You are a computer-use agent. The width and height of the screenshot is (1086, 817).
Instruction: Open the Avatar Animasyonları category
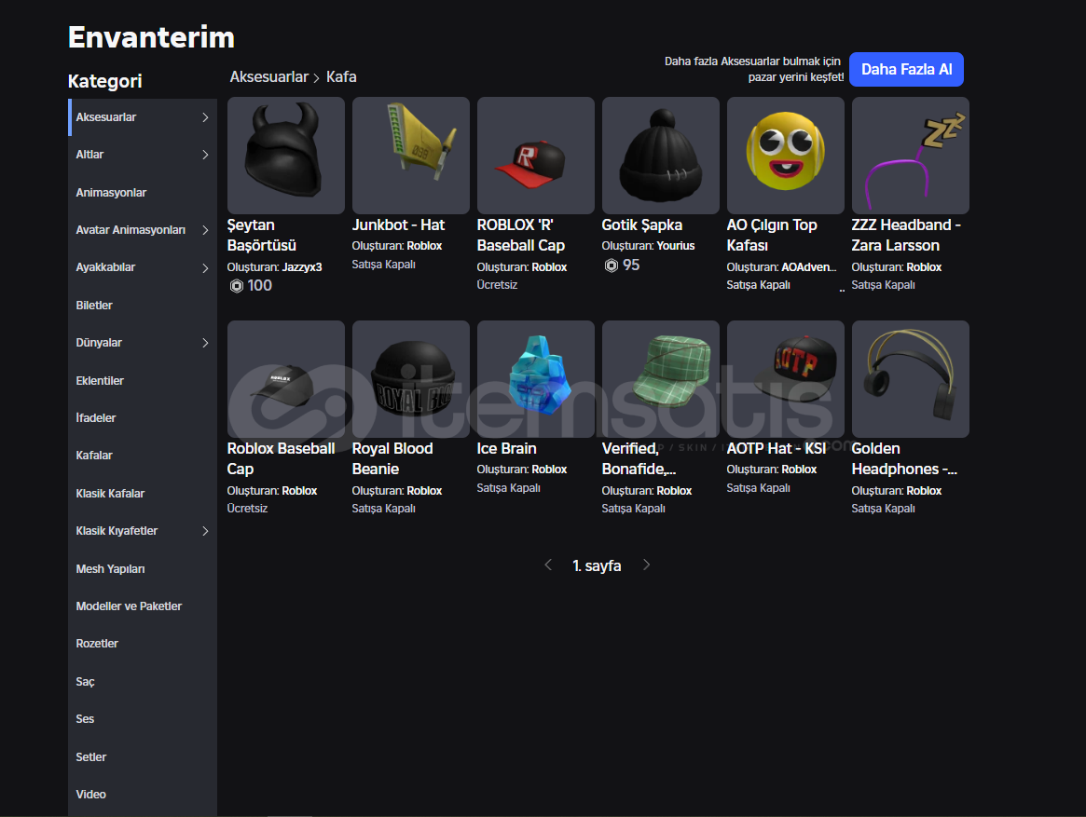pyautogui.click(x=143, y=230)
